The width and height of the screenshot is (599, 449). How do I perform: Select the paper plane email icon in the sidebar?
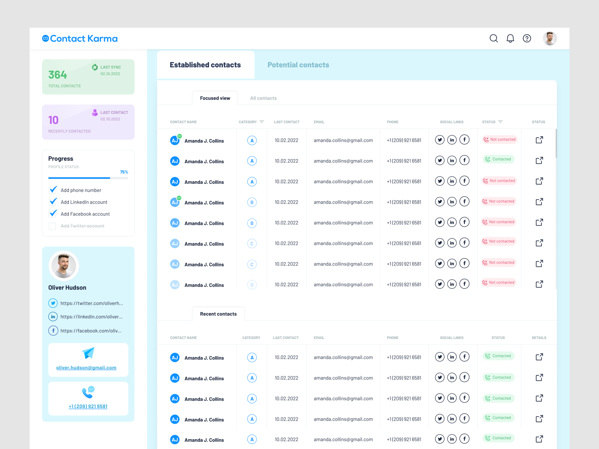tap(88, 354)
